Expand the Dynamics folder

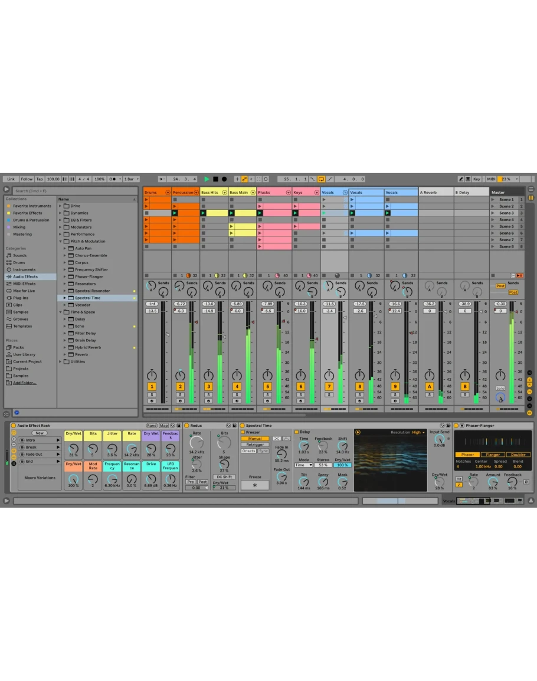coord(60,213)
